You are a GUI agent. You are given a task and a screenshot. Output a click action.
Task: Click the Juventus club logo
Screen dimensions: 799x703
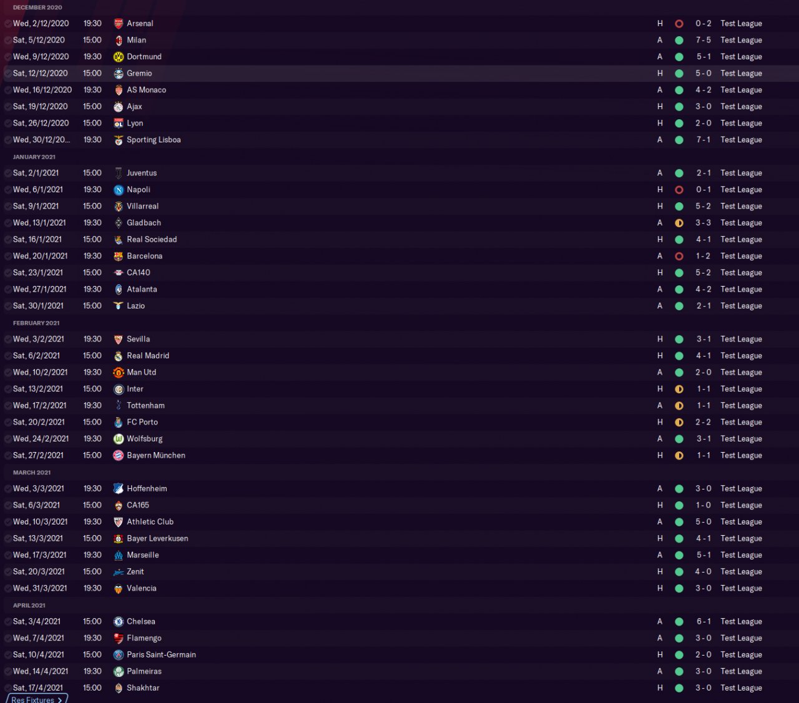(x=119, y=173)
